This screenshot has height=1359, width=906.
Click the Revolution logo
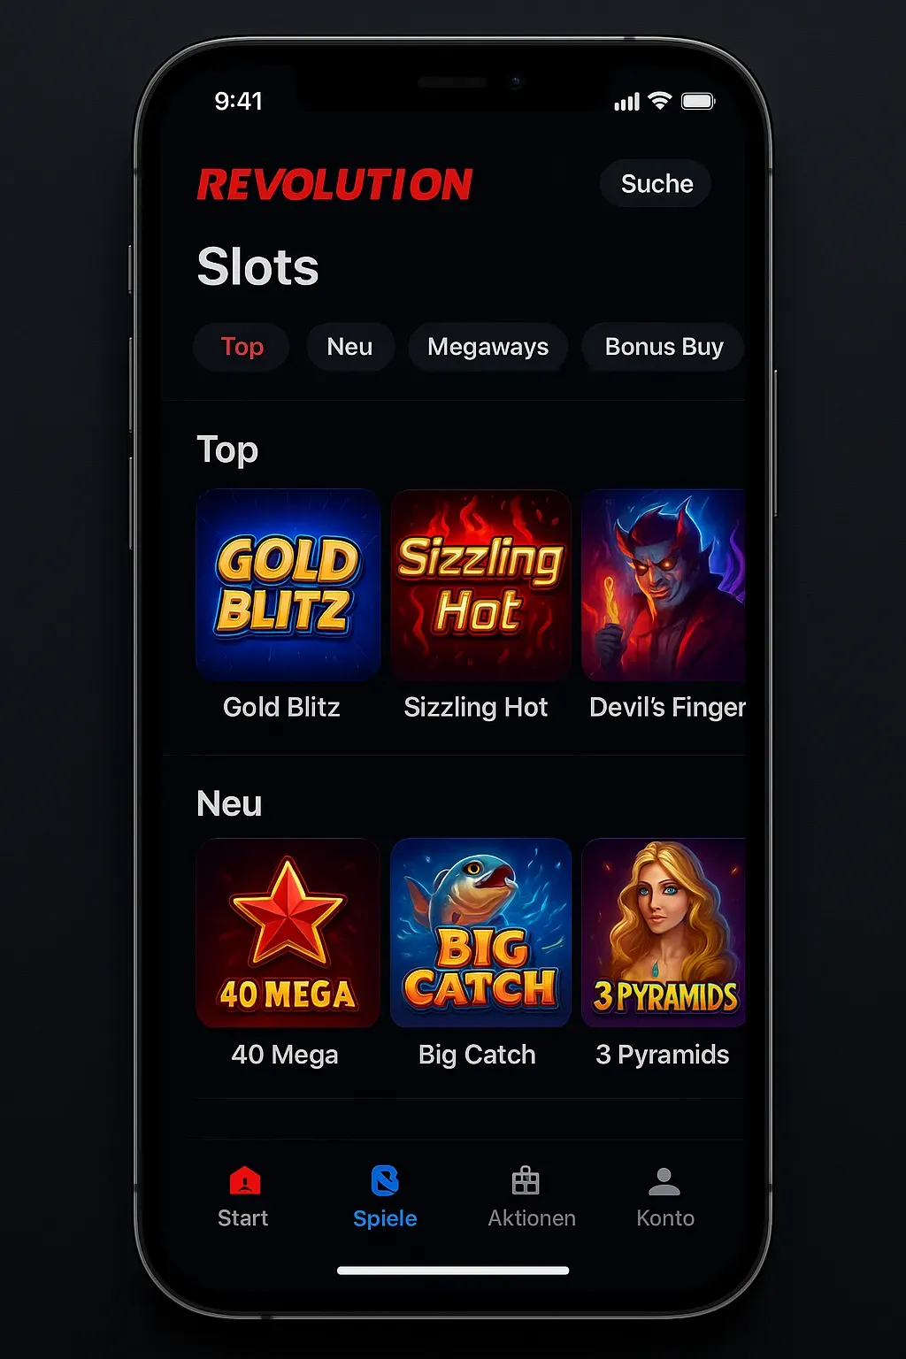[x=334, y=185]
